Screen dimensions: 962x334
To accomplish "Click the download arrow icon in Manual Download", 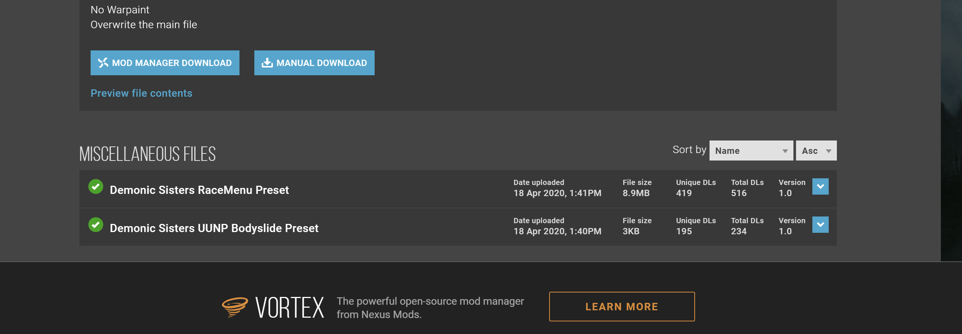I will 267,63.
